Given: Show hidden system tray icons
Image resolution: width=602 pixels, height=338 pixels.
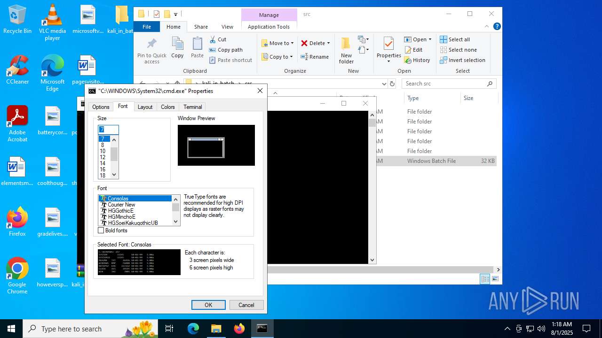Looking at the screenshot, I should click(507, 329).
